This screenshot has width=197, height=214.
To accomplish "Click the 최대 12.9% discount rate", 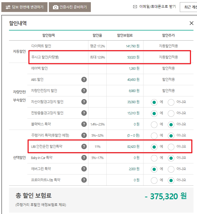I will point(97,57).
